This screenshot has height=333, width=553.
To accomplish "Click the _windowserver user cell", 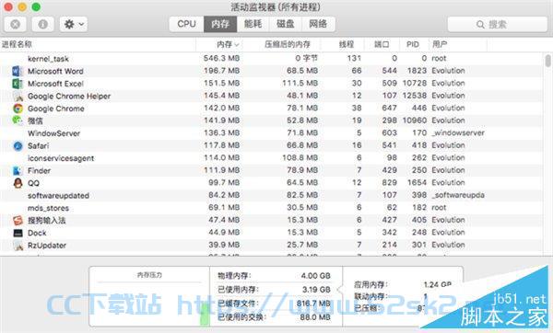I will 458,133.
